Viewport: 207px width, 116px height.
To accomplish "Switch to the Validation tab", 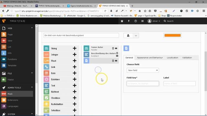I will coord(187,58).
